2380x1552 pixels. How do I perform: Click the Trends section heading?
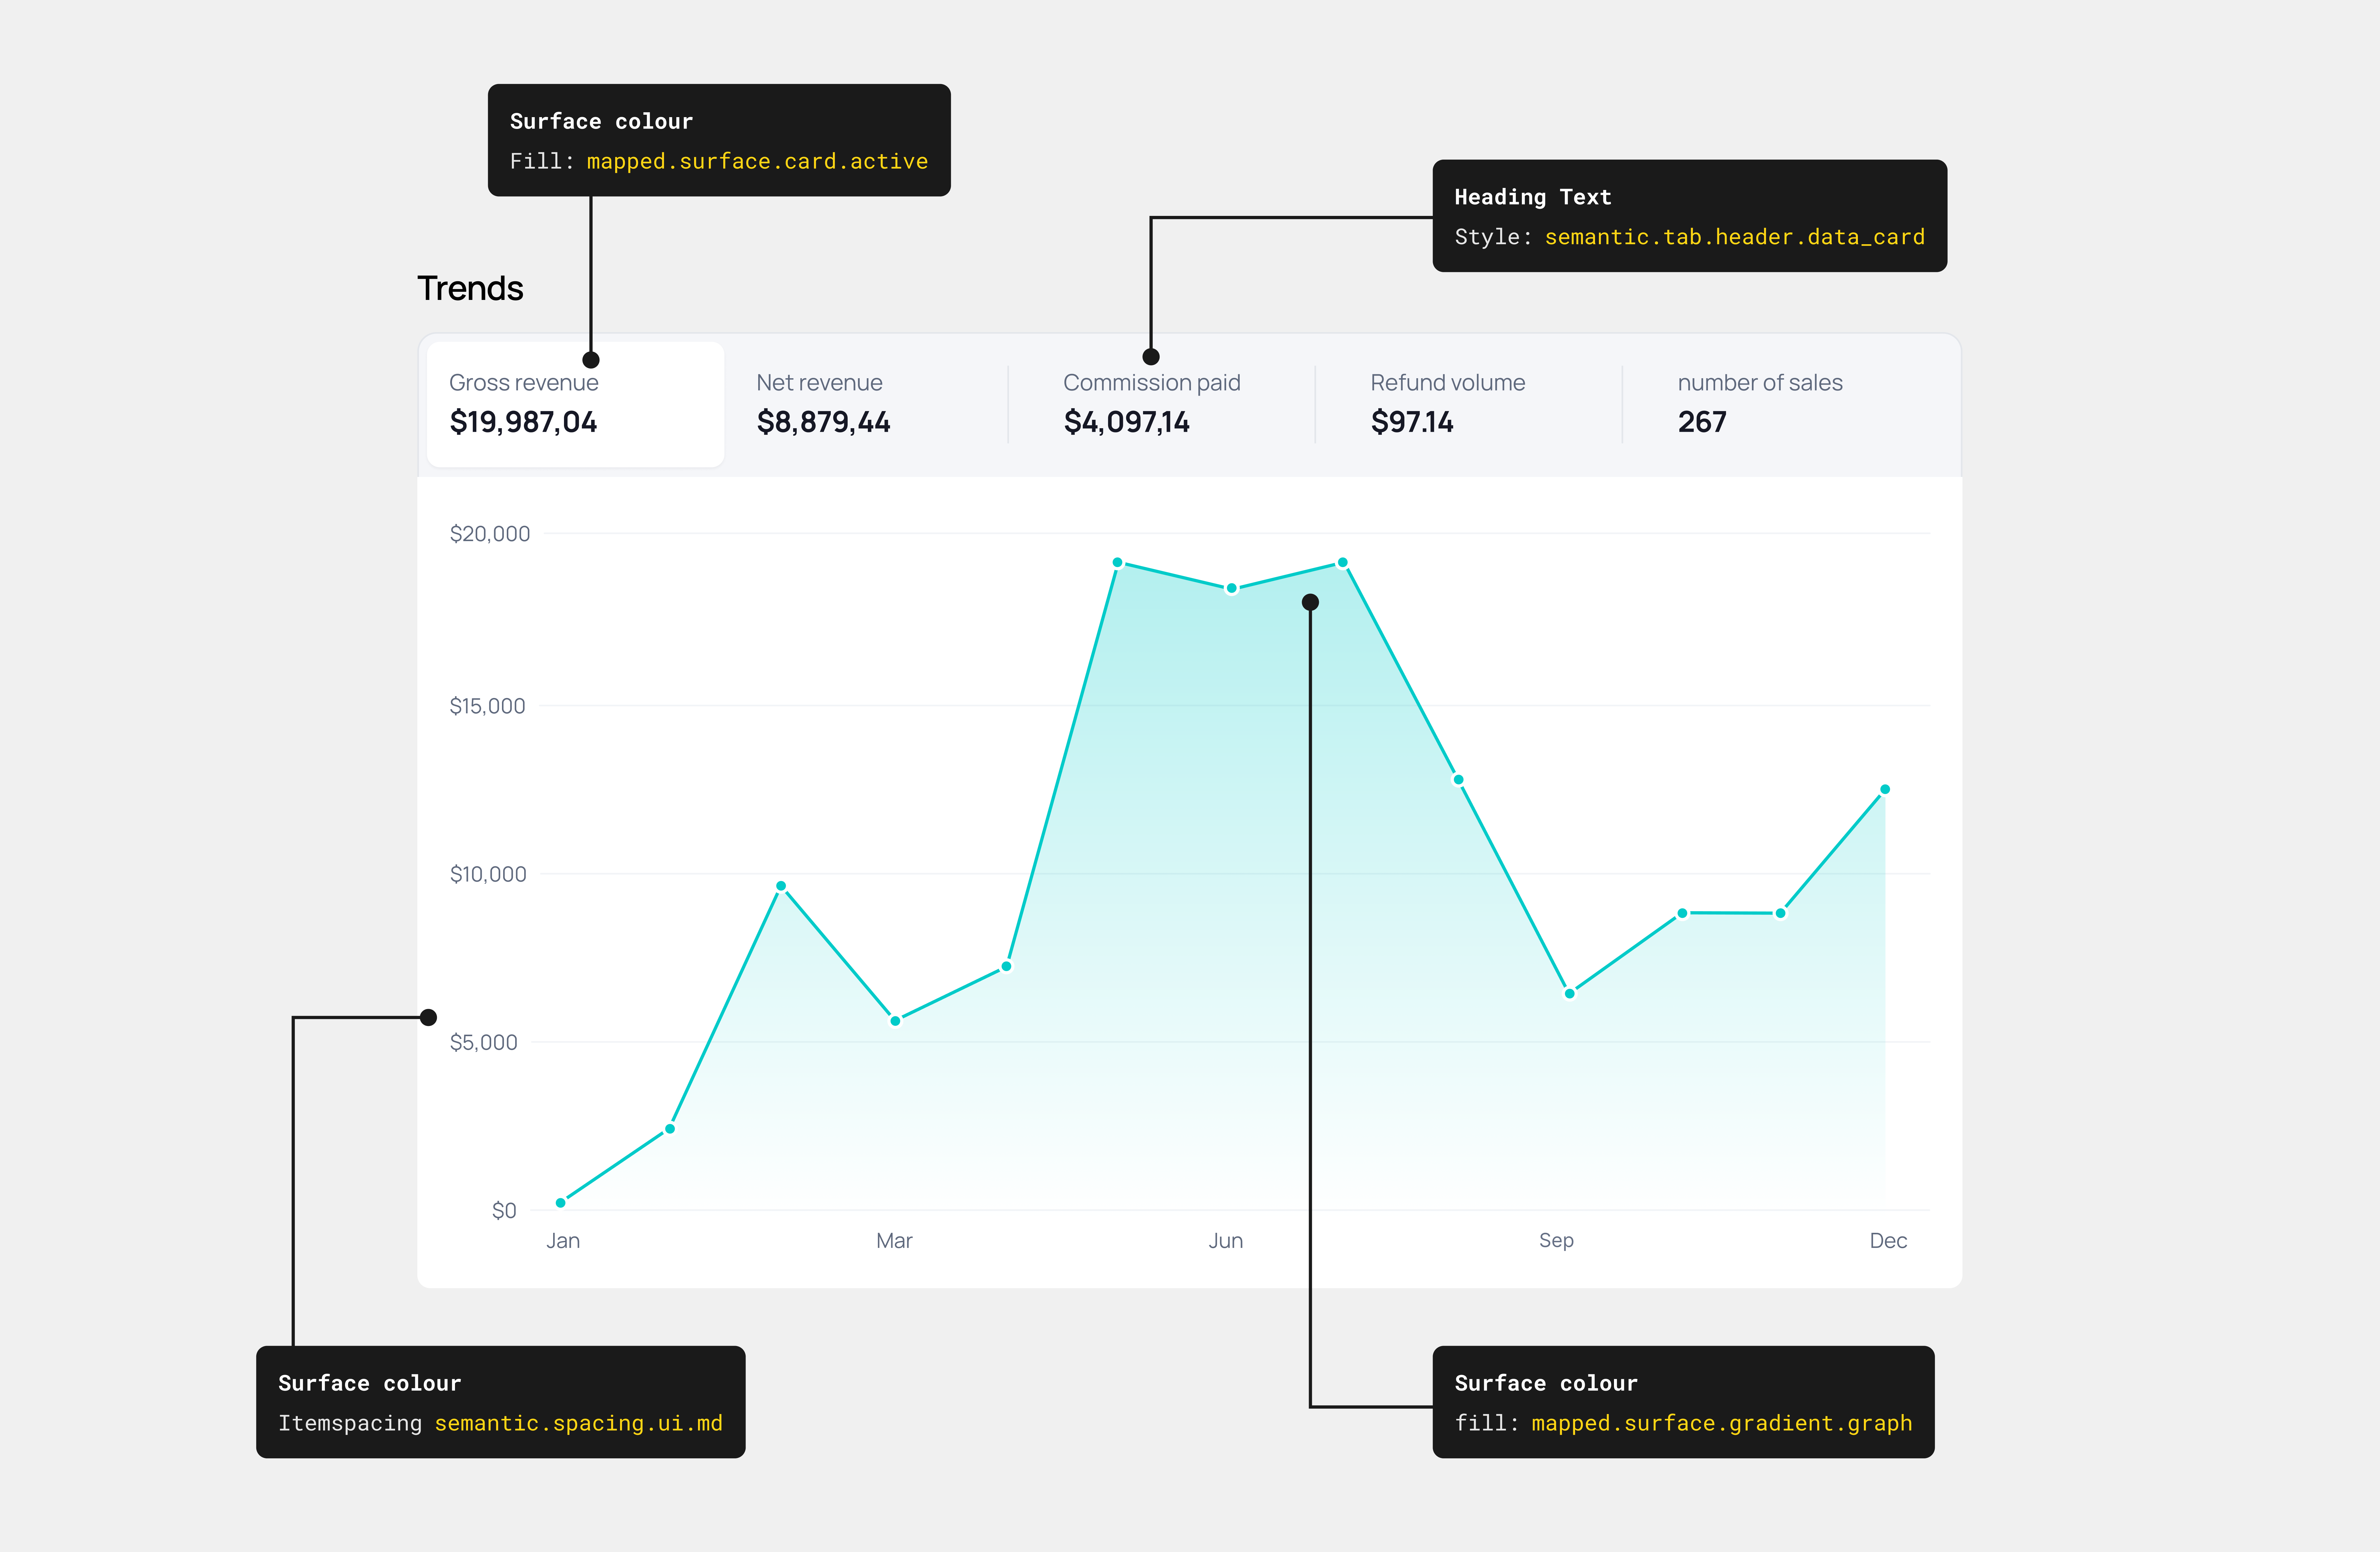(470, 288)
